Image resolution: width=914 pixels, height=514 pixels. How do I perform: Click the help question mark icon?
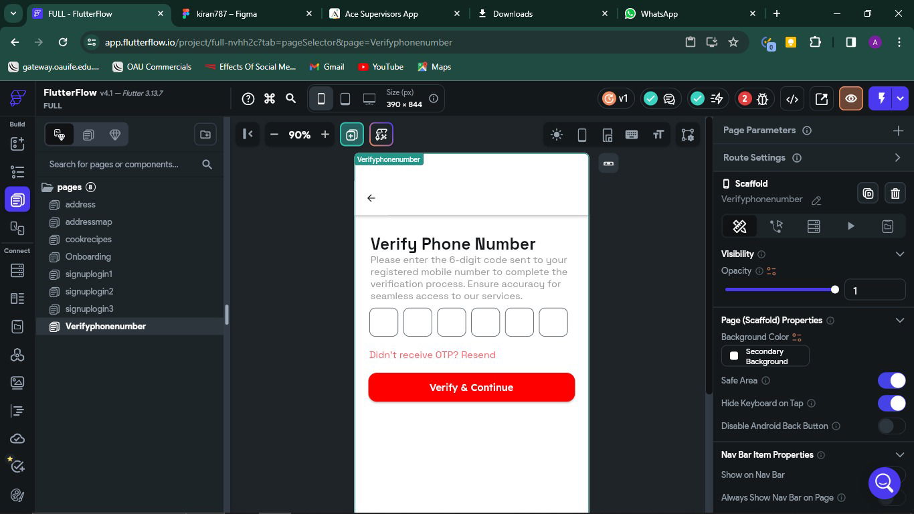click(248, 99)
